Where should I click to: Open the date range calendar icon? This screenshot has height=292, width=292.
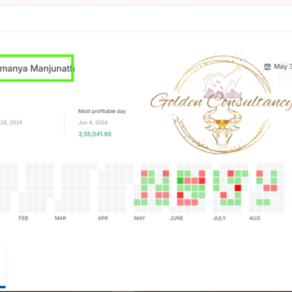click(267, 67)
